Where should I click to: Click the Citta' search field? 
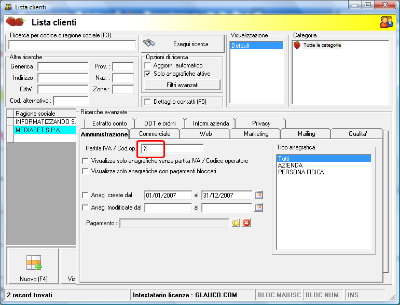pyautogui.click(x=63, y=89)
